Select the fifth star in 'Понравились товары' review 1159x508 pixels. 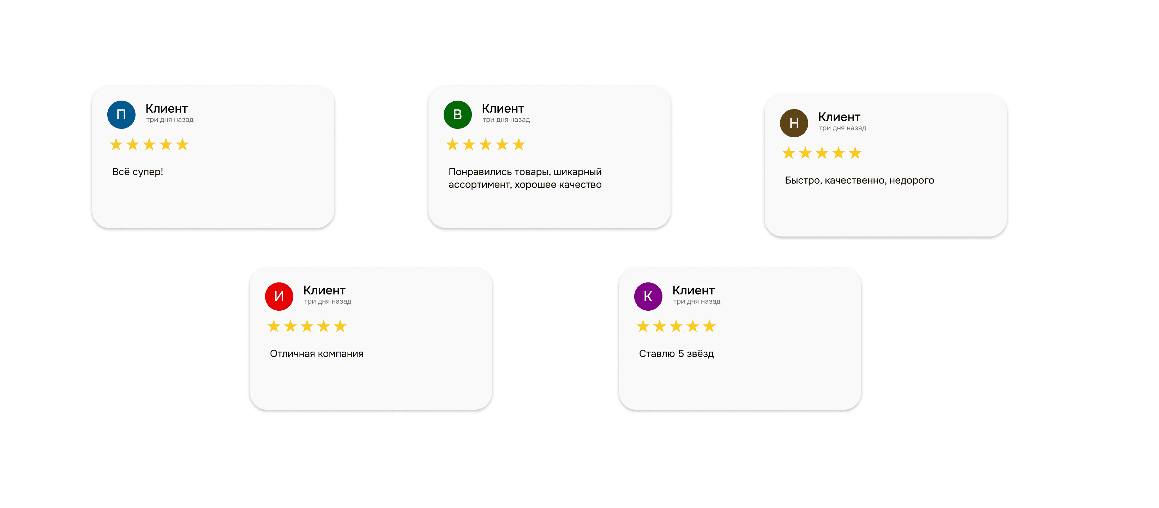click(519, 144)
